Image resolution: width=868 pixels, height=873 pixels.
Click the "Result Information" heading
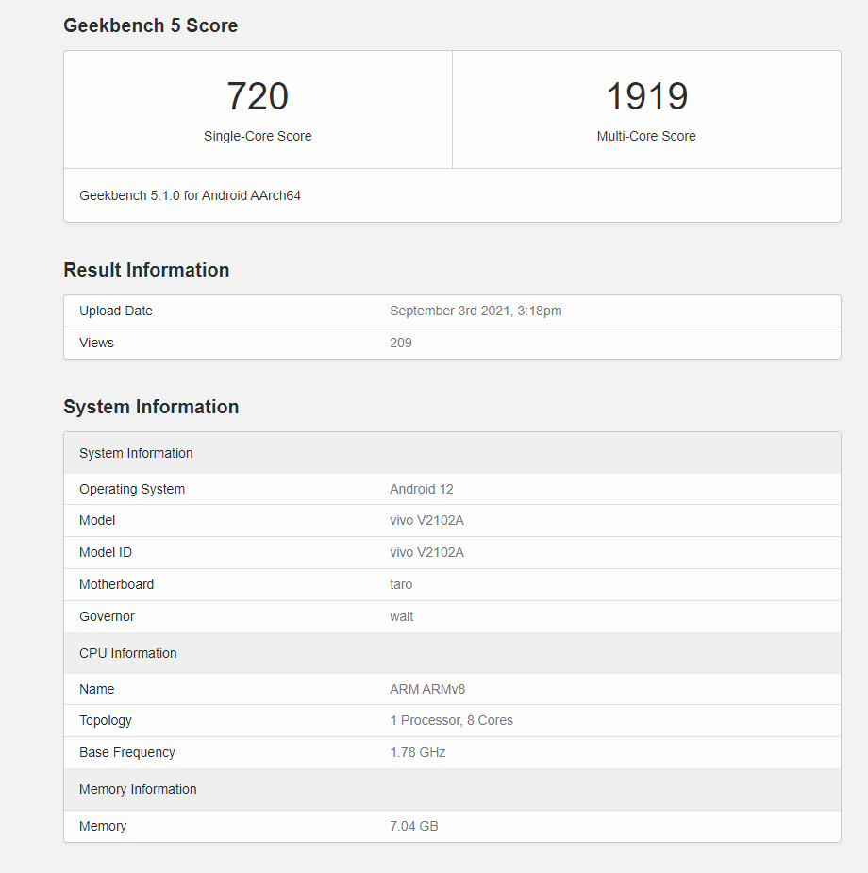[x=146, y=270]
